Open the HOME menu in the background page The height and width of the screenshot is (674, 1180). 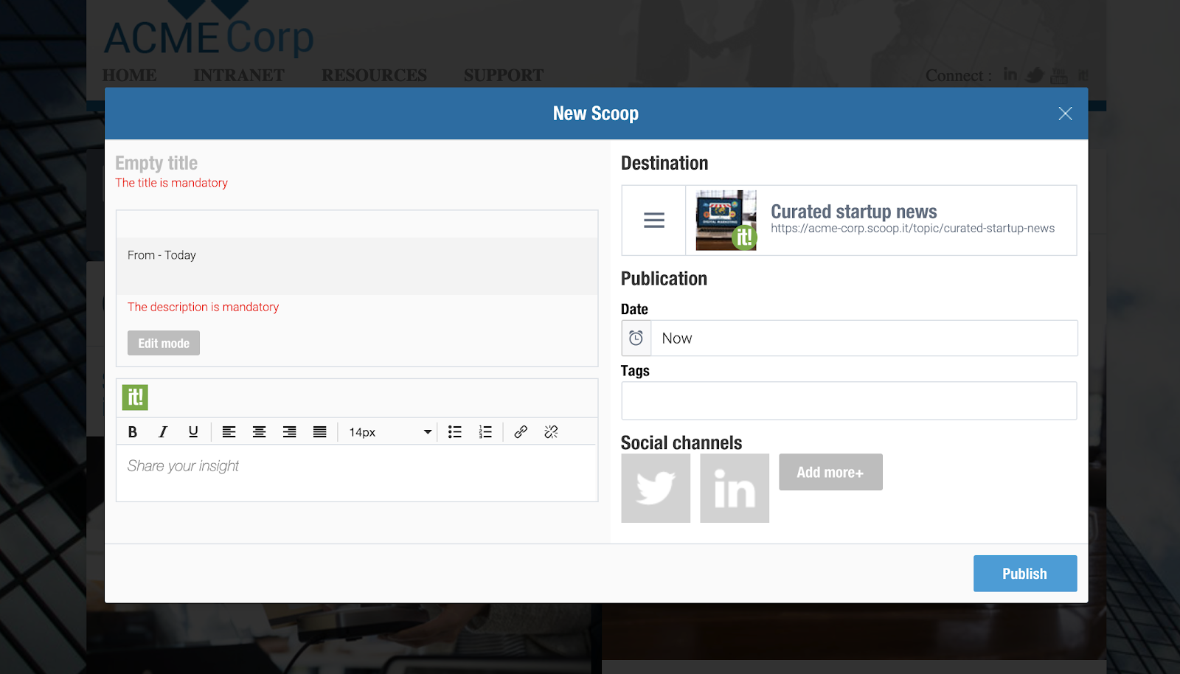coord(130,75)
